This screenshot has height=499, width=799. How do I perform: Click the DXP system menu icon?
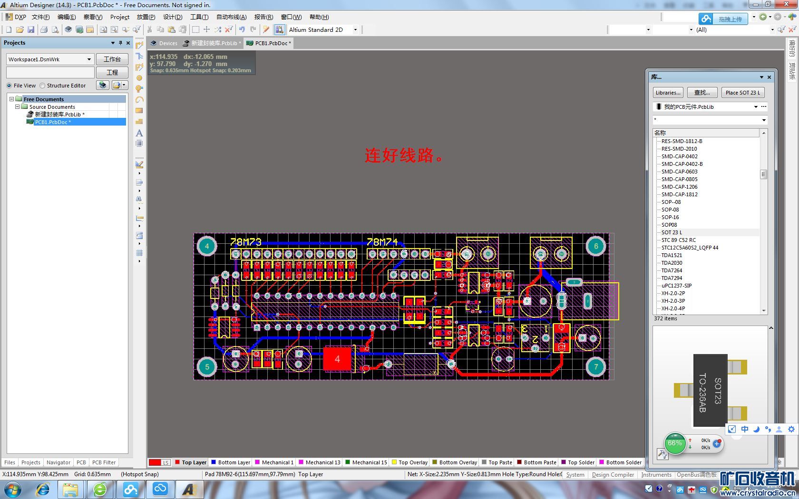point(16,17)
